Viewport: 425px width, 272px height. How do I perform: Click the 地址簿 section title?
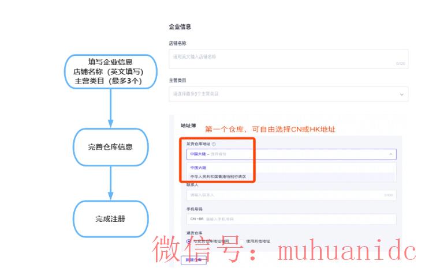coord(188,126)
